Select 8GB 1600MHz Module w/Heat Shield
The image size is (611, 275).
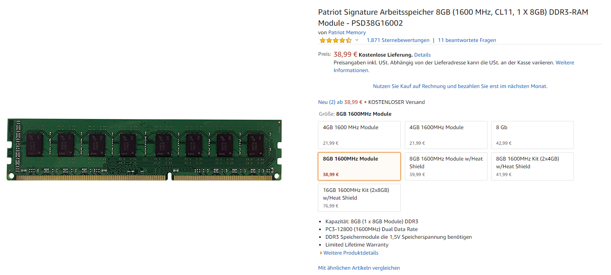point(446,166)
